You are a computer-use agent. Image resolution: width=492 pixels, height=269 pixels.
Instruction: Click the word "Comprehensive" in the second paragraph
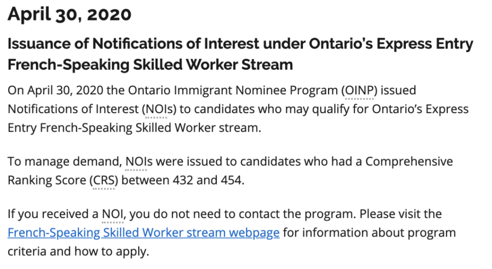point(409,161)
